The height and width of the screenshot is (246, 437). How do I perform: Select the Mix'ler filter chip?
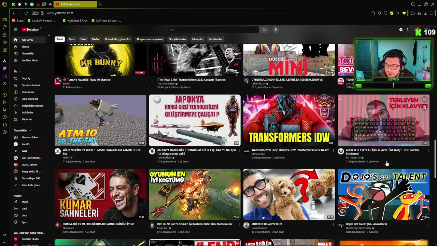pos(96,39)
